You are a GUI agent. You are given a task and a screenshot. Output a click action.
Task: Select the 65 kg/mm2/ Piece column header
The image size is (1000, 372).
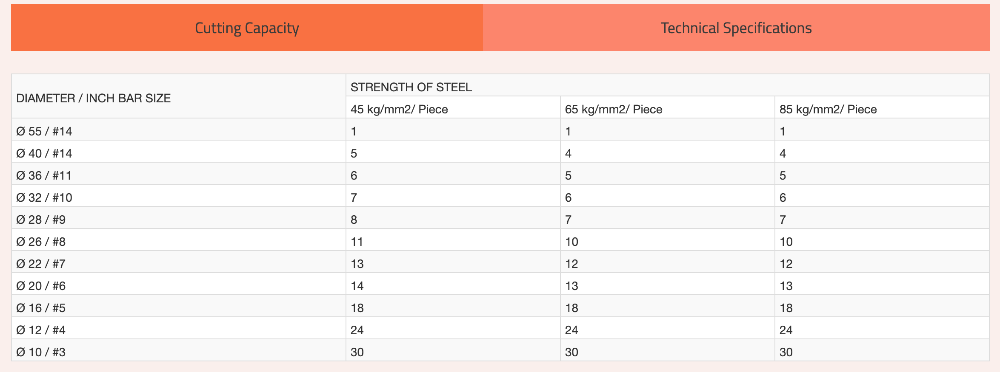click(614, 109)
